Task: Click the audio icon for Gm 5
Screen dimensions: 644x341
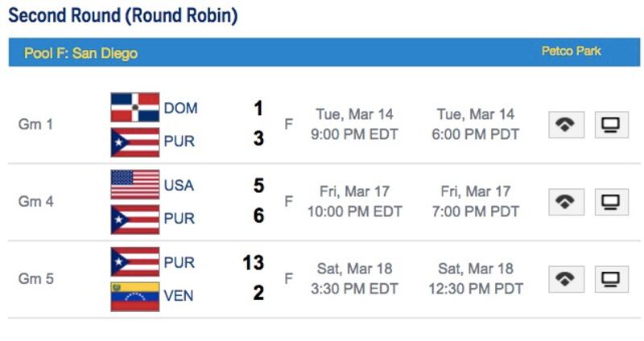Action: coord(567,279)
